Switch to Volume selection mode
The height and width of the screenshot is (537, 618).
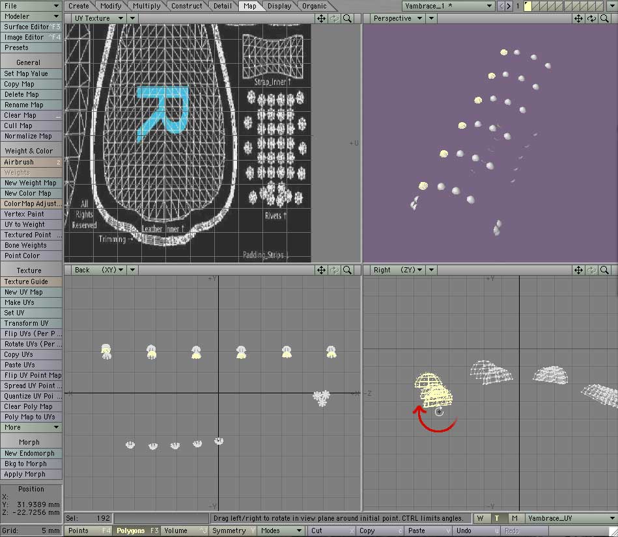coord(184,530)
